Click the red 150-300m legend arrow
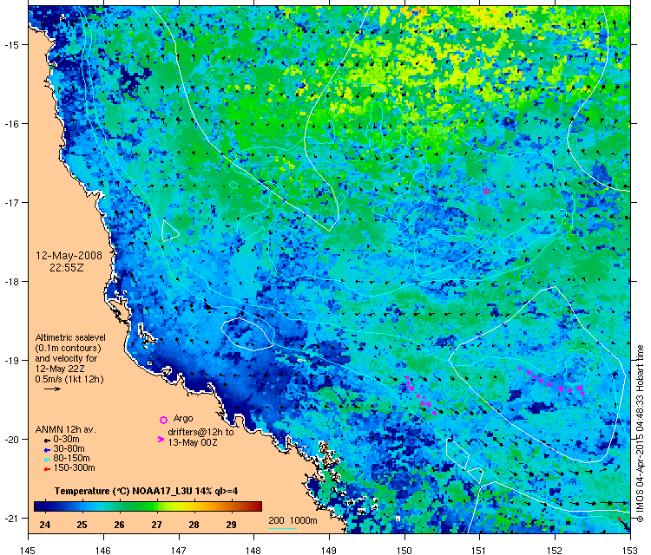Viewport: 651px width, 555px height. [47, 469]
